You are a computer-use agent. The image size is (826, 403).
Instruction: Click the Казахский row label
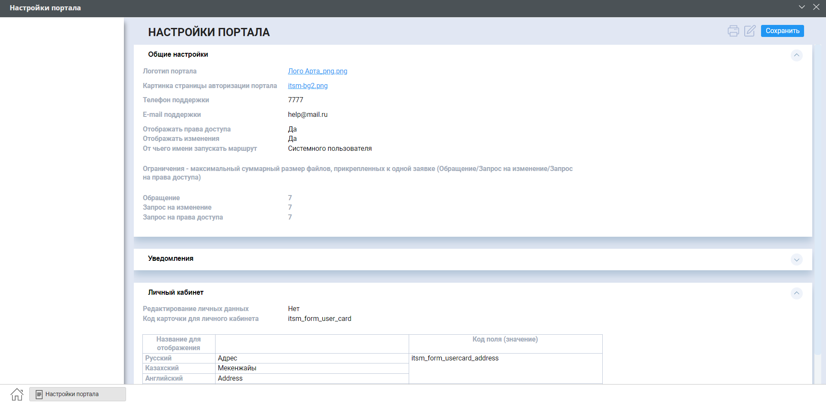coord(162,368)
